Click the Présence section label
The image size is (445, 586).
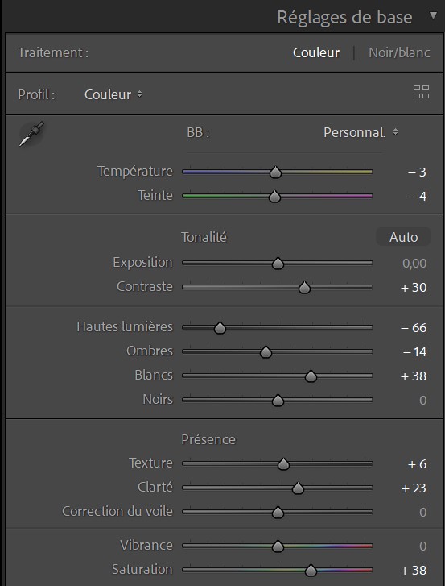click(208, 439)
